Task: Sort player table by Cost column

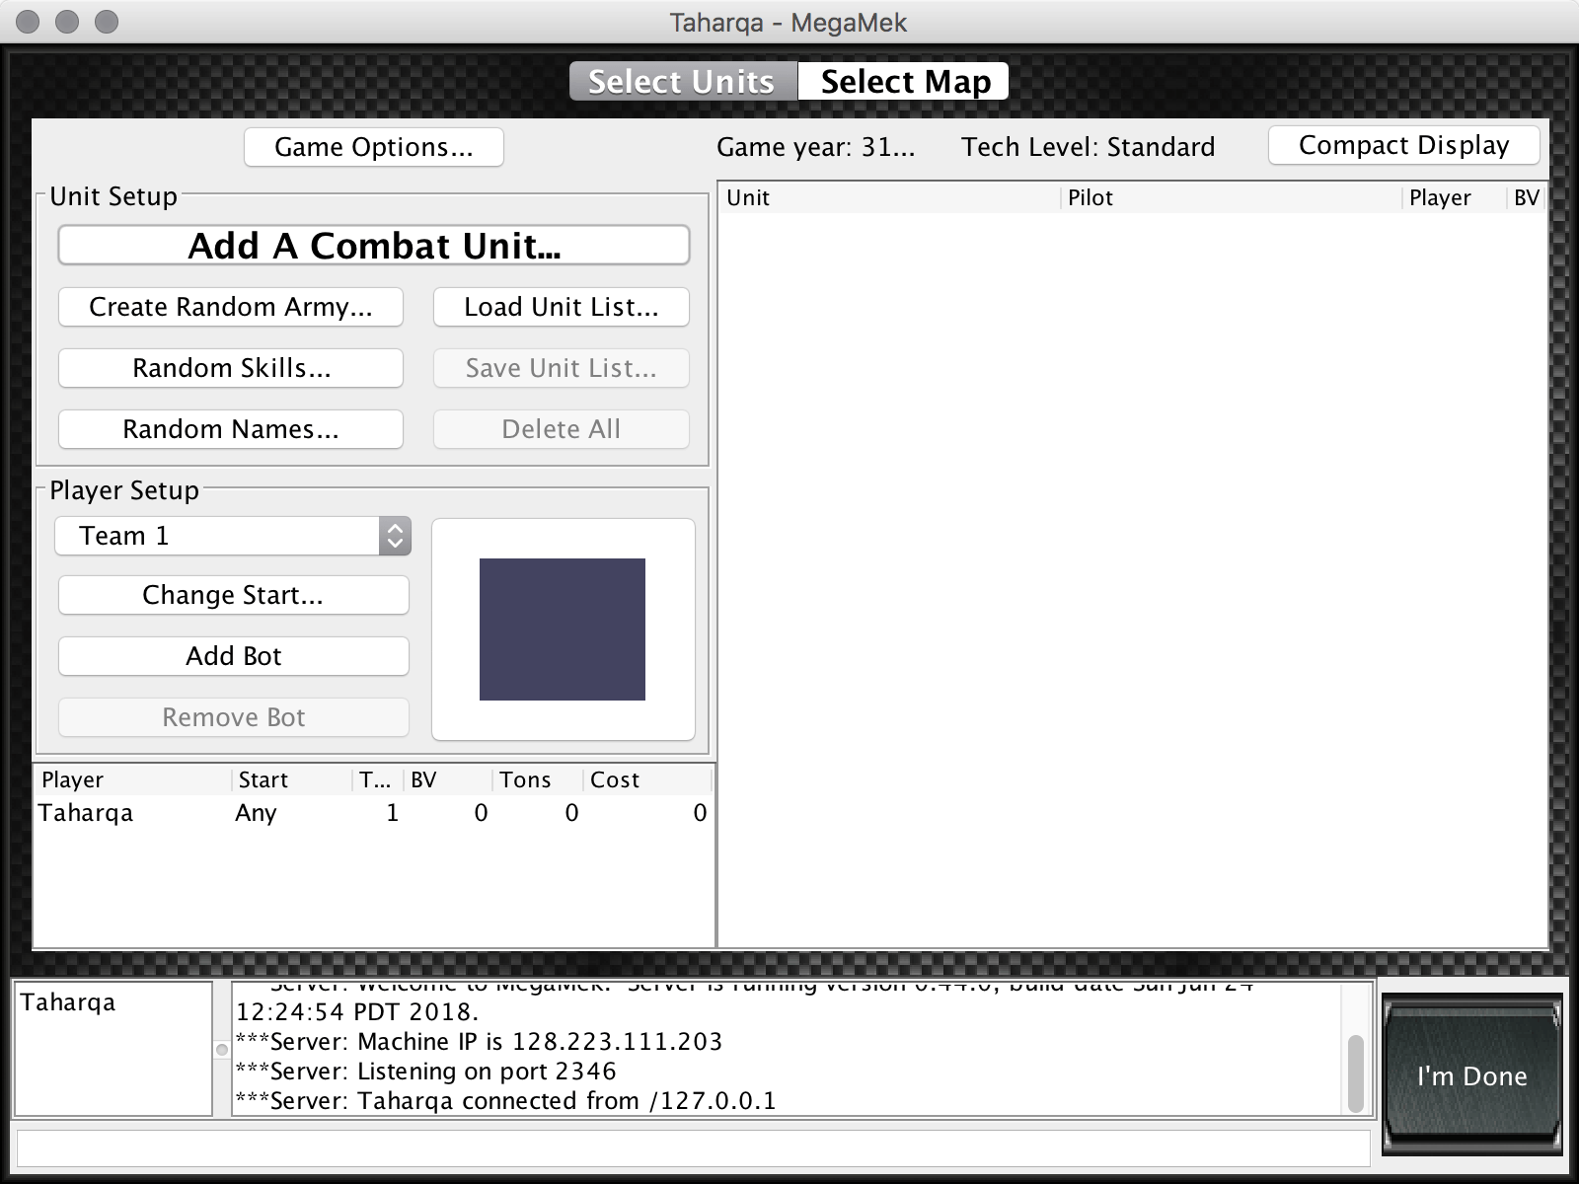Action: click(647, 779)
